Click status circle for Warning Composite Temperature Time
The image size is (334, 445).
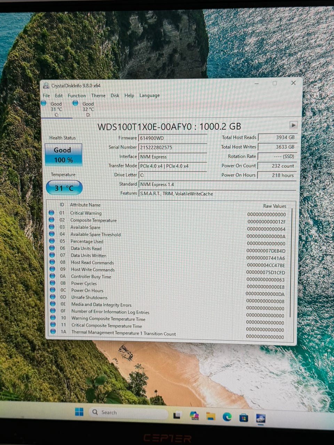pyautogui.click(x=53, y=317)
